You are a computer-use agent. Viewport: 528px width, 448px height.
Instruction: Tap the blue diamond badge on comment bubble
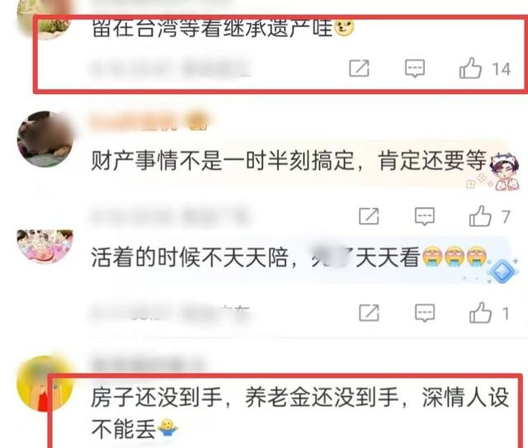click(502, 271)
